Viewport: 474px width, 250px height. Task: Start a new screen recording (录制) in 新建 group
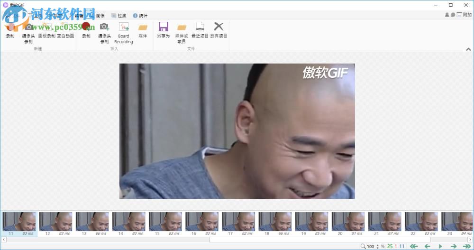tap(10, 30)
